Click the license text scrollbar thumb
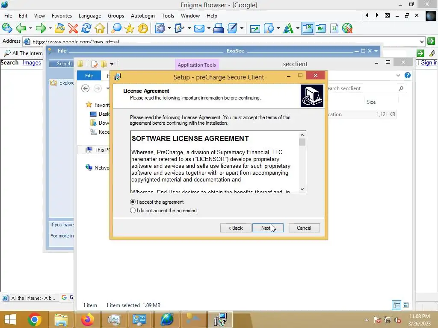The width and height of the screenshot is (438, 328). pyautogui.click(x=302, y=142)
